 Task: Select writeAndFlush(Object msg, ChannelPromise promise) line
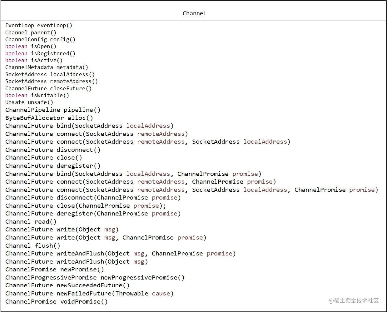point(121,254)
